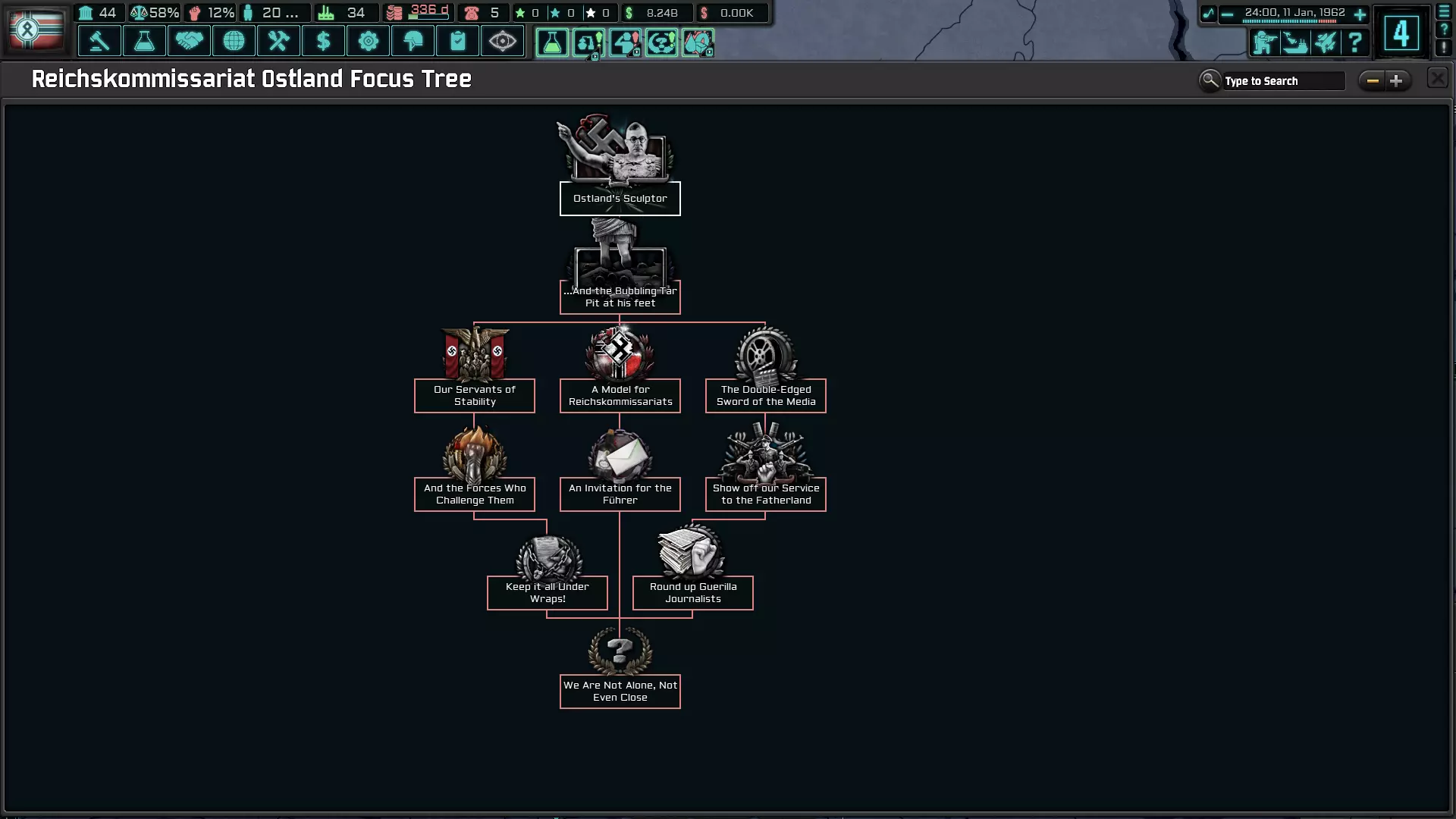Open the clipboard logistics menu

[457, 41]
